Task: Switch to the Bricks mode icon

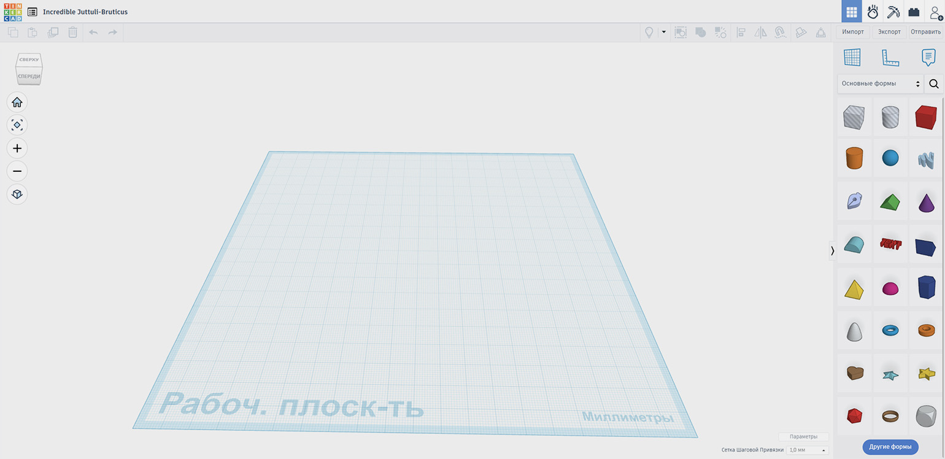Action: click(x=914, y=12)
